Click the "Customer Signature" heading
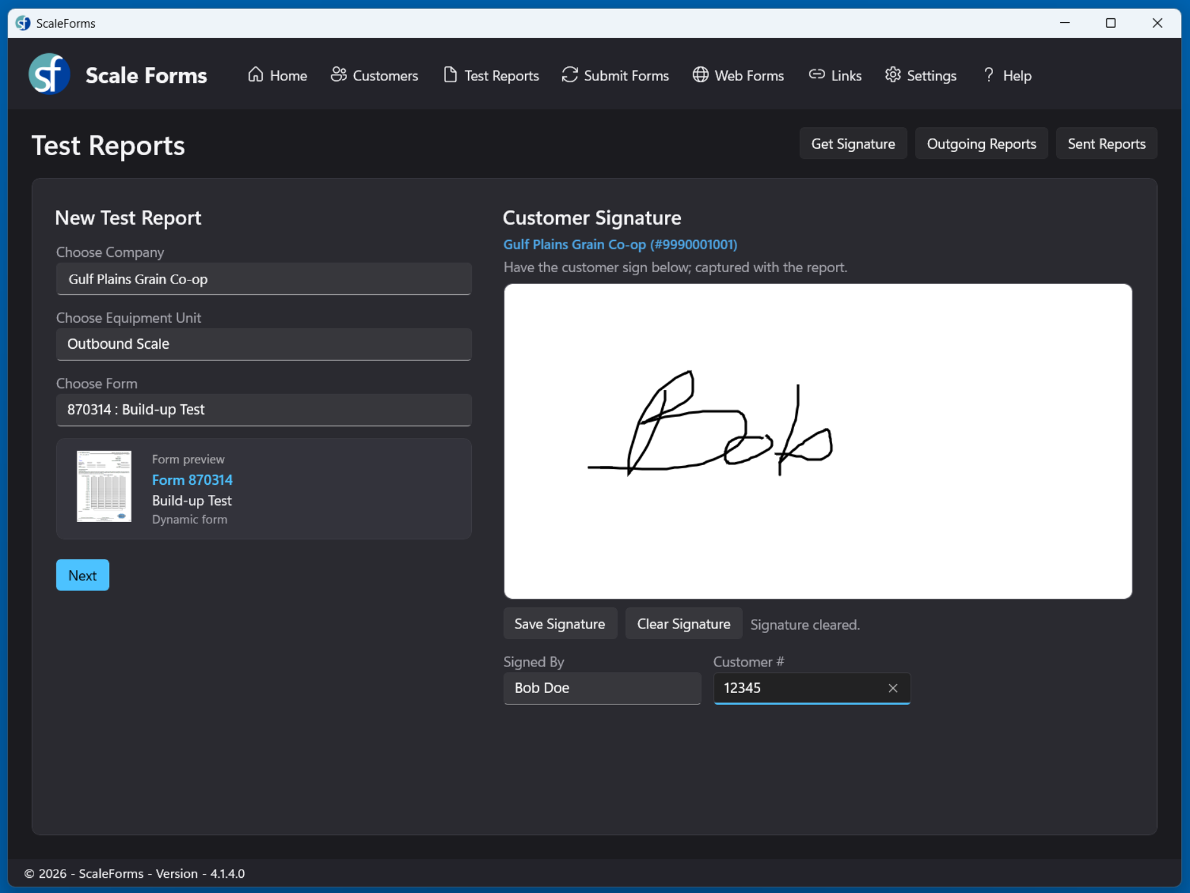 click(x=592, y=218)
